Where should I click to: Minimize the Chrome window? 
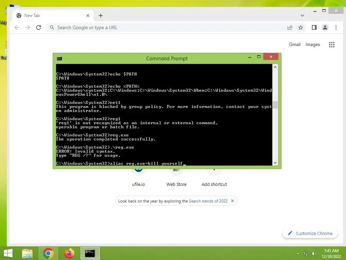(315, 11)
